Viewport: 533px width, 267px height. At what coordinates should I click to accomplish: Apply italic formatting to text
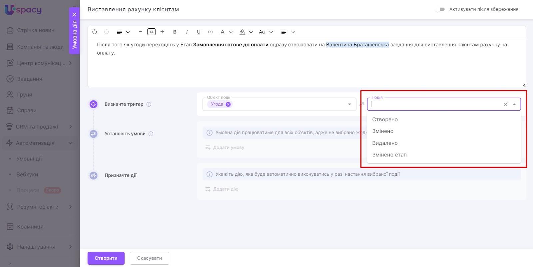187,32
